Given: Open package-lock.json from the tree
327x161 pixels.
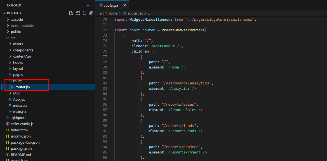Looking at the screenshot, I should (25, 143).
